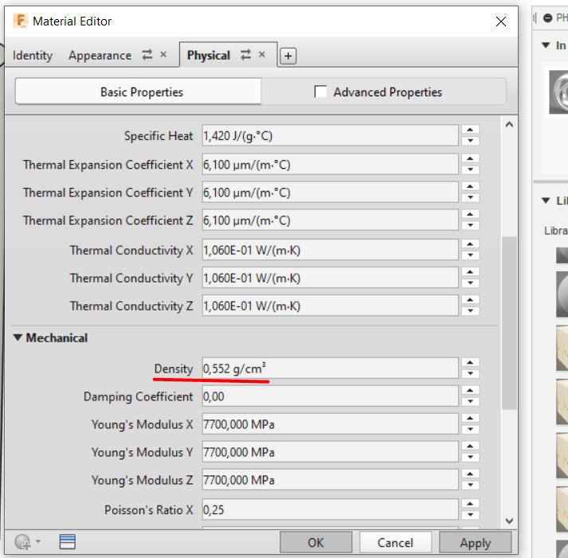Edit the Young's Modulus X field

[330, 424]
